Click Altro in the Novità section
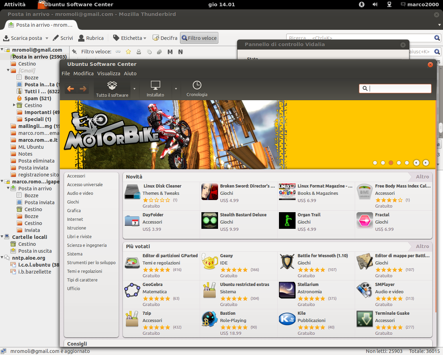 (x=422, y=177)
